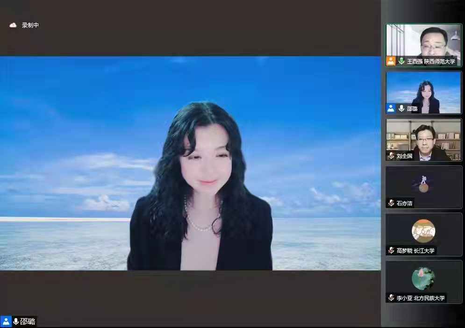Click the muted microphone icon beside 李小亚
The height and width of the screenshot is (328, 465).
coord(392,298)
